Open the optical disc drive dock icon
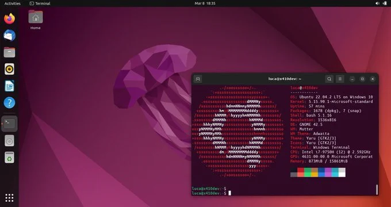Screen dimensions: 391x207 (x=9, y=141)
